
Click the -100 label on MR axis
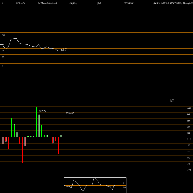pos(189,170)
